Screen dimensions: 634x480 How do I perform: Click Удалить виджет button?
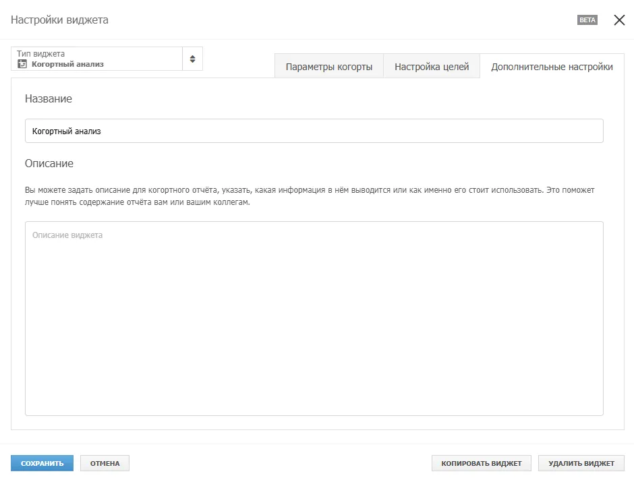click(581, 463)
